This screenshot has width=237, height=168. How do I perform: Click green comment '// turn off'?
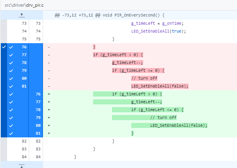click(163, 117)
